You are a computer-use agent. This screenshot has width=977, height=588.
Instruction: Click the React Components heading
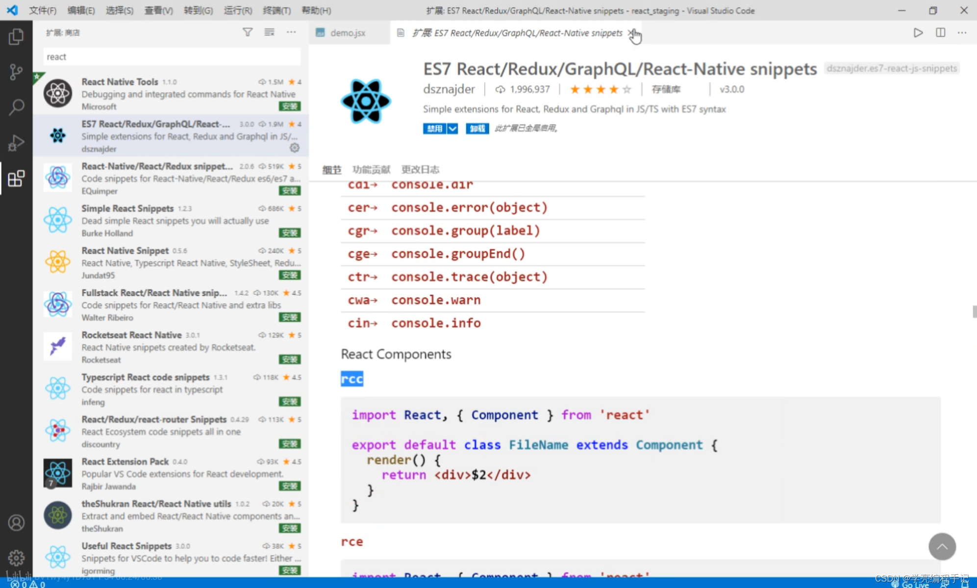pyautogui.click(x=396, y=354)
